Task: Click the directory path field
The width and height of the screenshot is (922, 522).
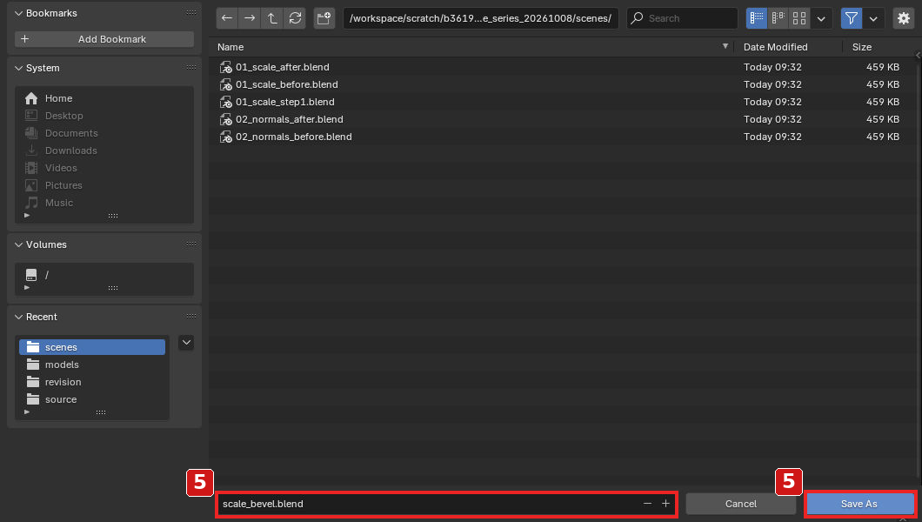Action: pos(480,18)
